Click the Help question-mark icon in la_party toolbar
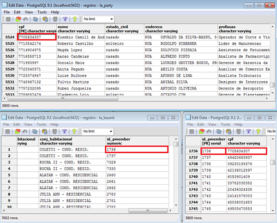The height and width of the screenshot is (223, 277). tap(74, 19)
